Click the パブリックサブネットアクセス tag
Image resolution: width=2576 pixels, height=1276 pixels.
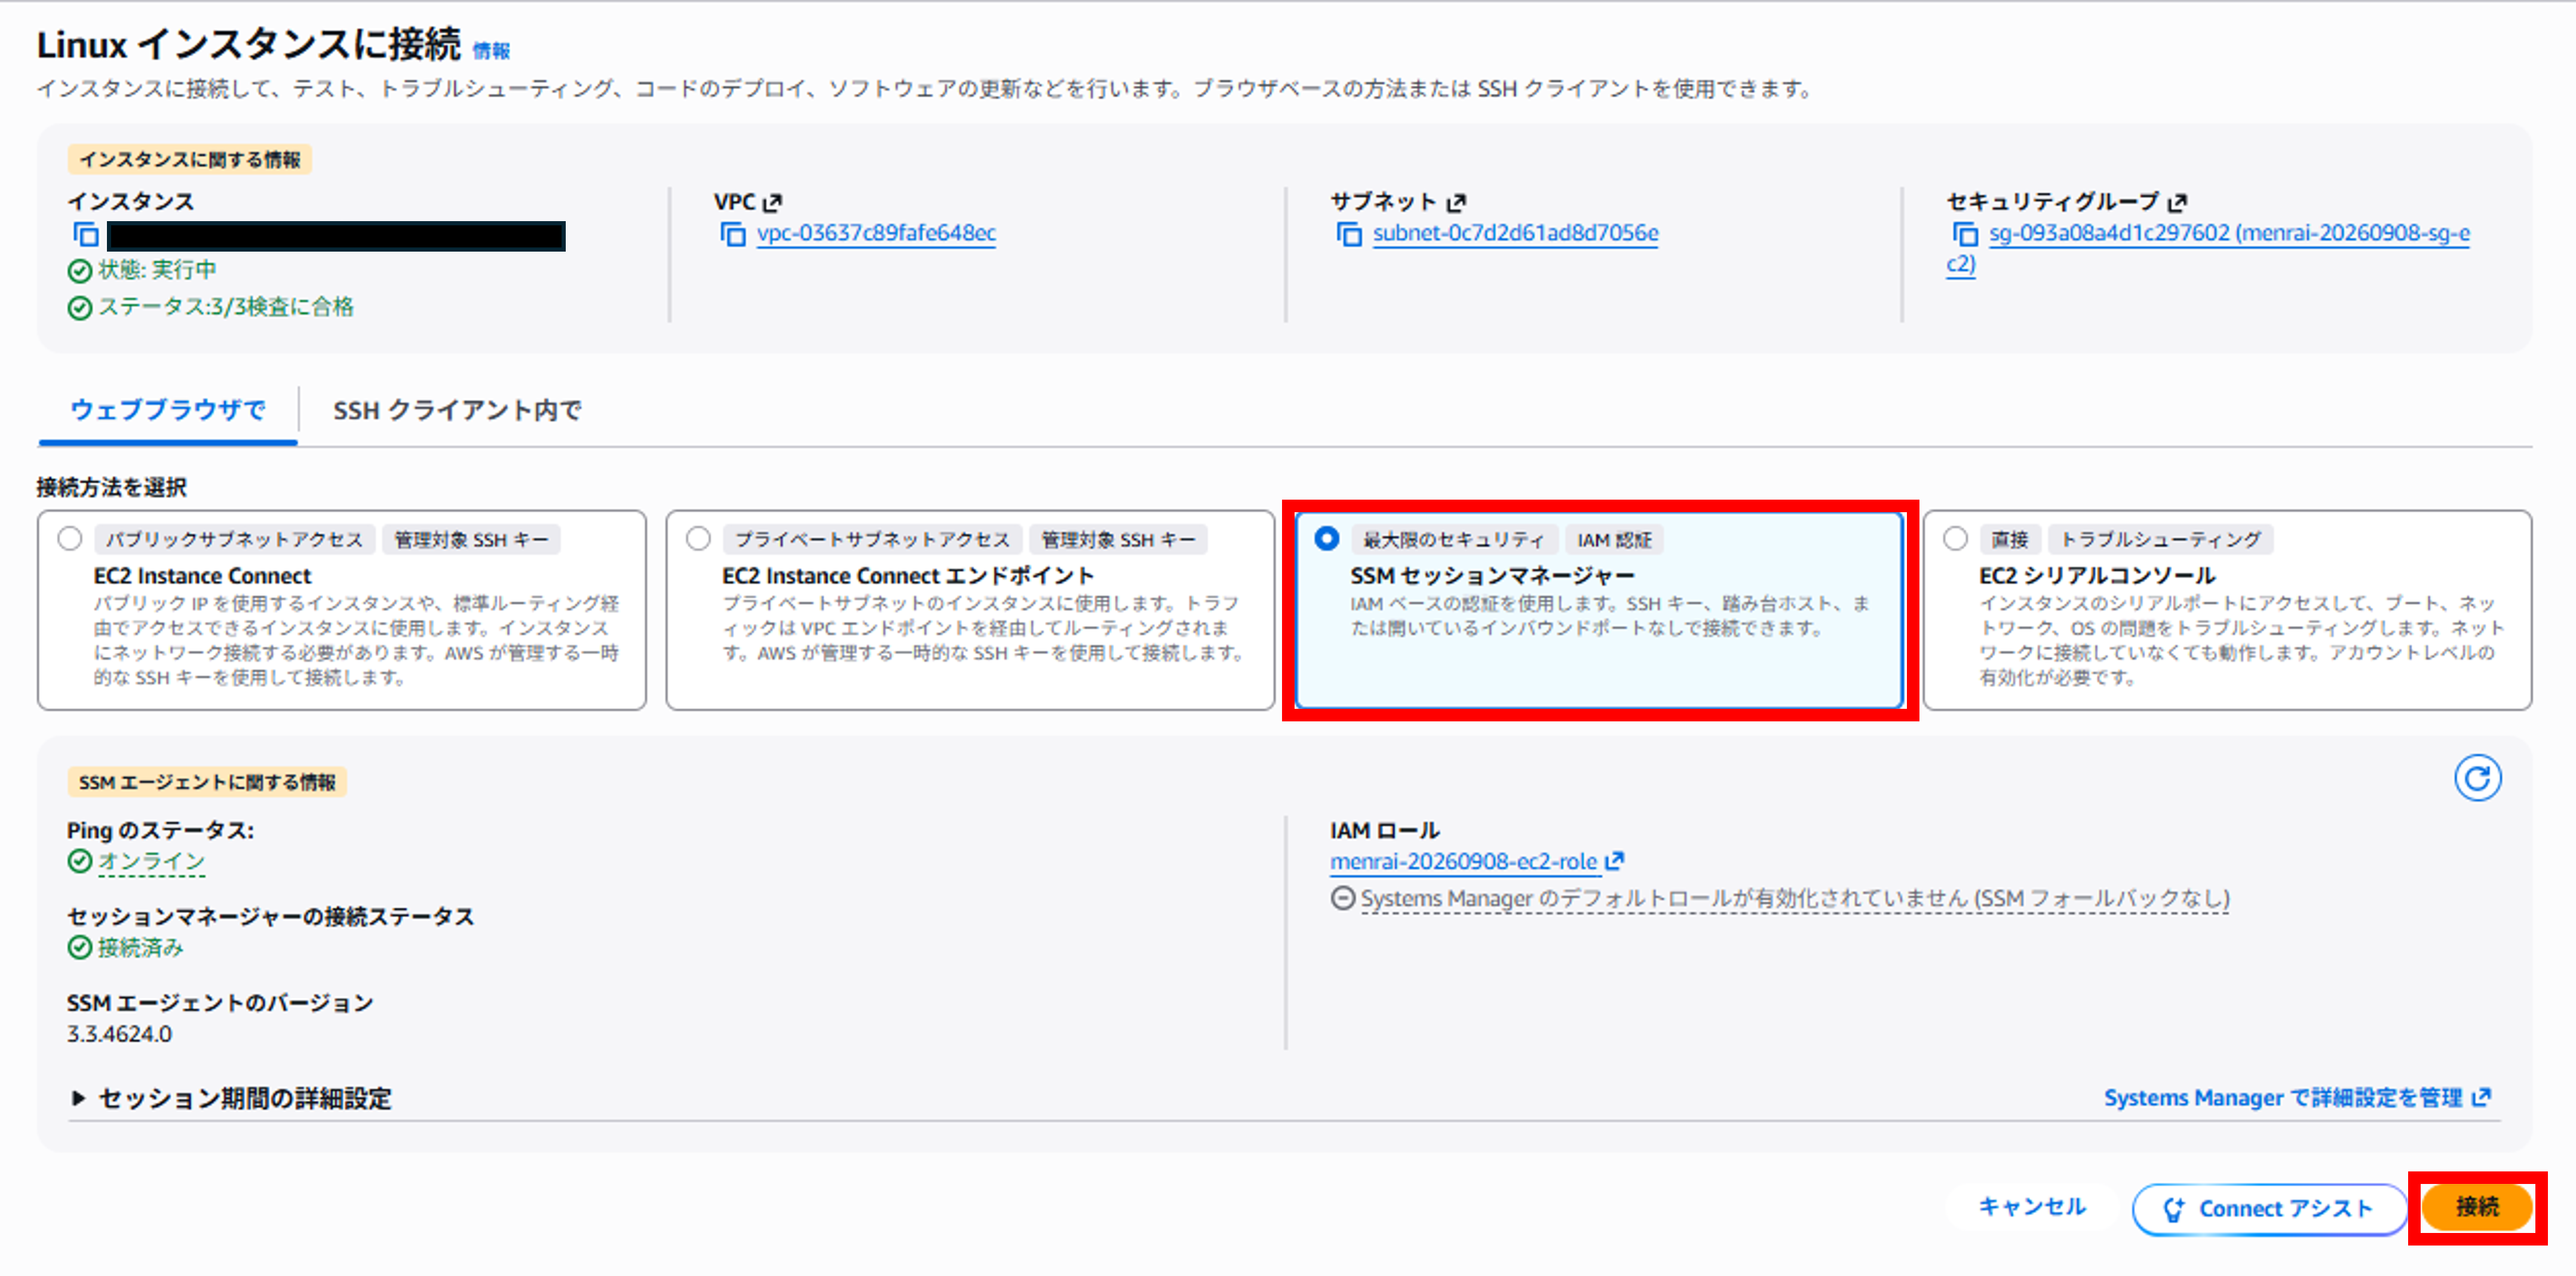coord(234,540)
